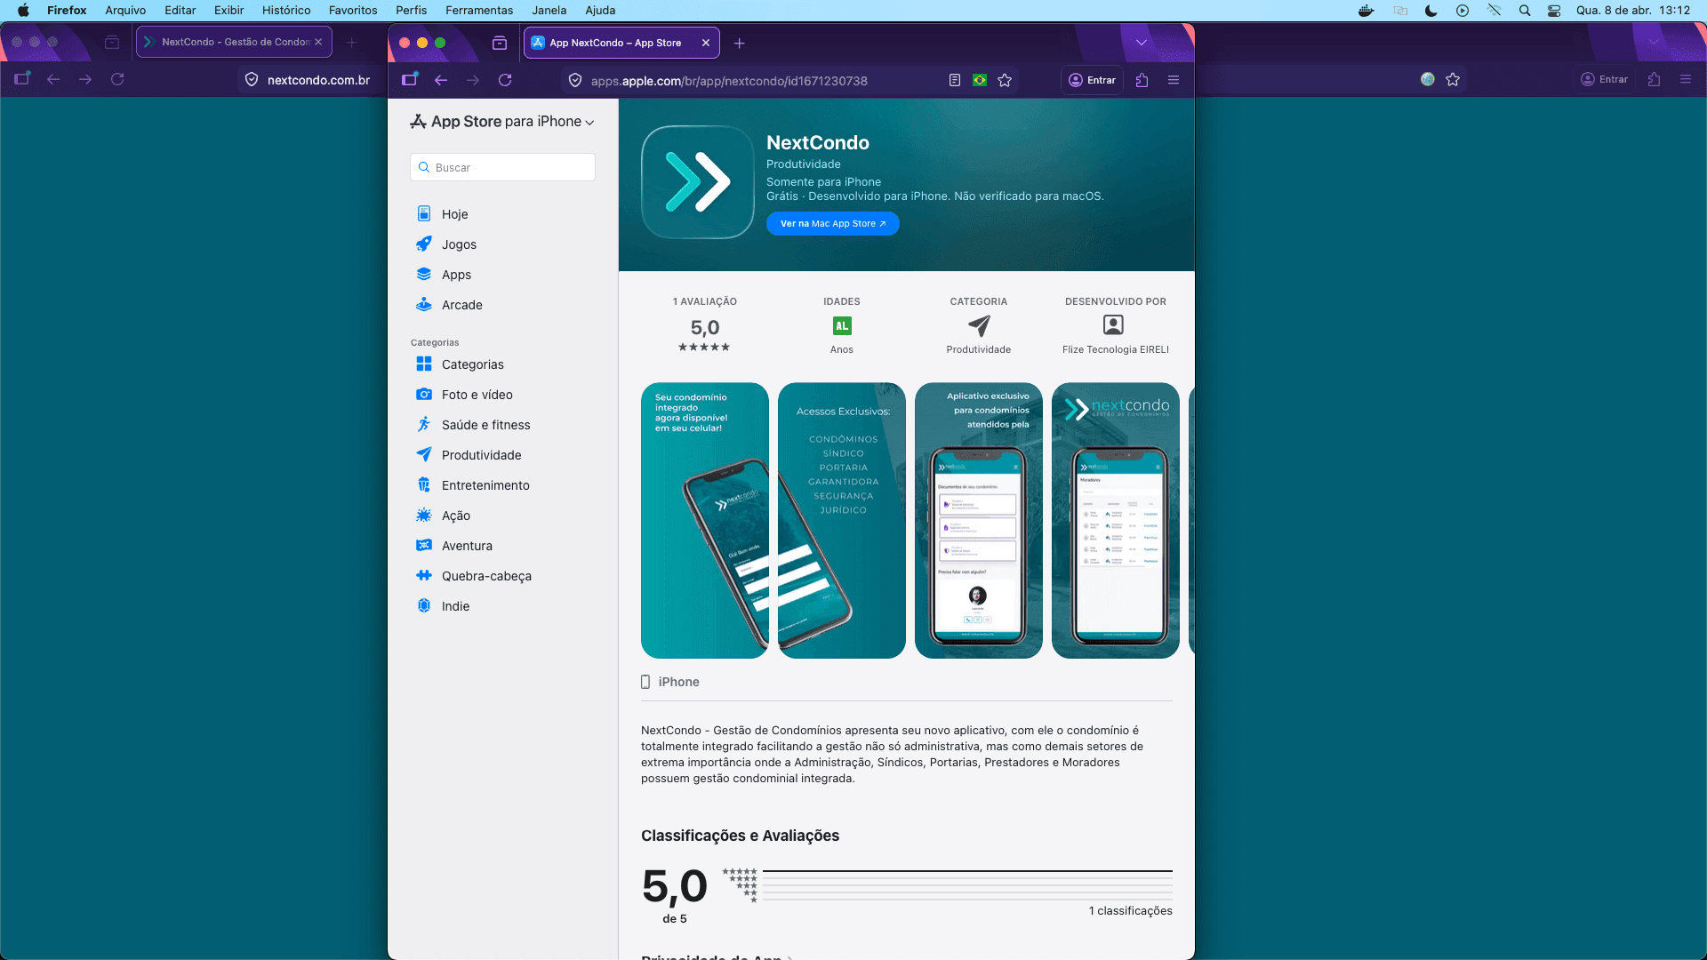1707x960 pixels.
Task: Open the sidebar toggle in front window
Action: (x=410, y=79)
